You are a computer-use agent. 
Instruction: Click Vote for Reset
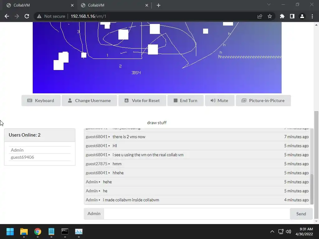pyautogui.click(x=142, y=101)
